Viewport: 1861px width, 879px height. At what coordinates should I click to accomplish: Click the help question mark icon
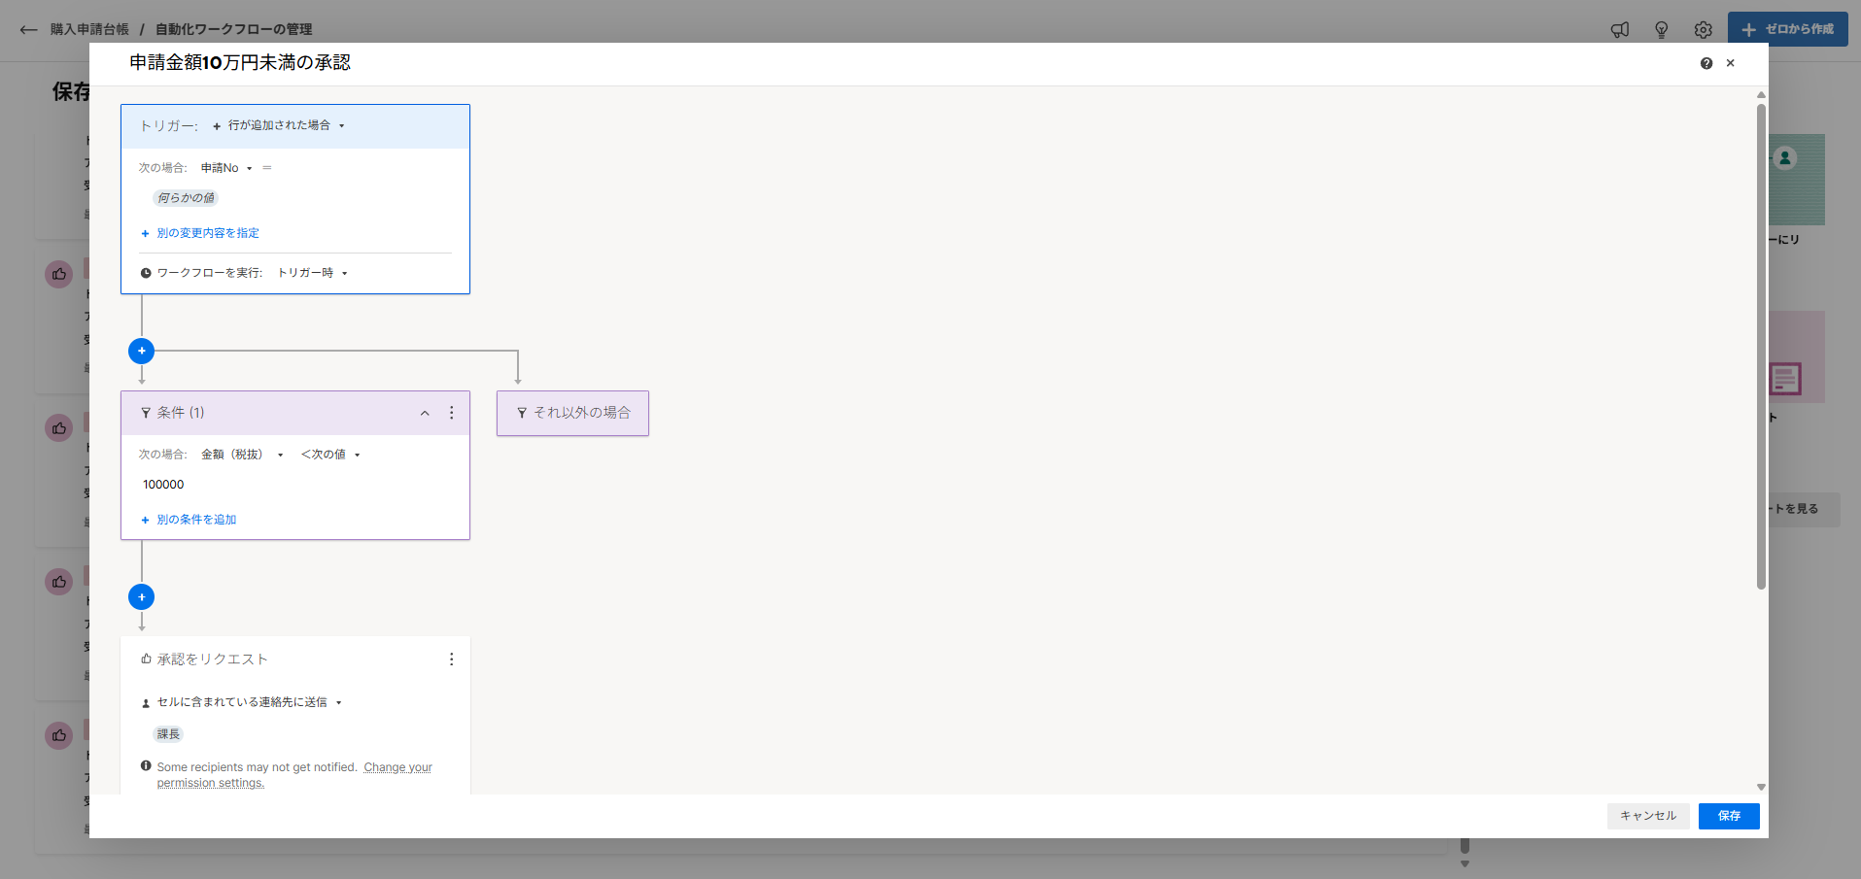click(x=1706, y=63)
